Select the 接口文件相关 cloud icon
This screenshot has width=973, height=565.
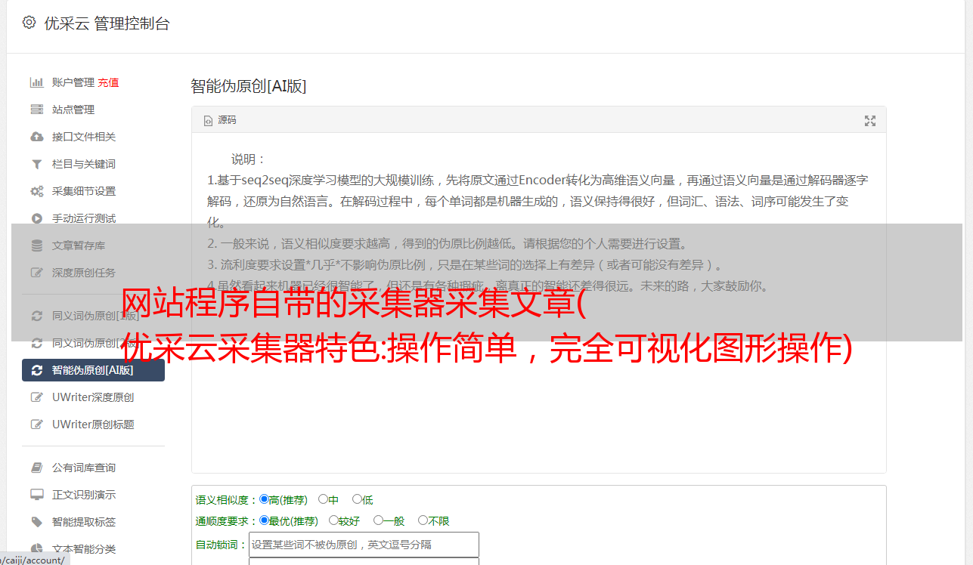[x=36, y=137]
